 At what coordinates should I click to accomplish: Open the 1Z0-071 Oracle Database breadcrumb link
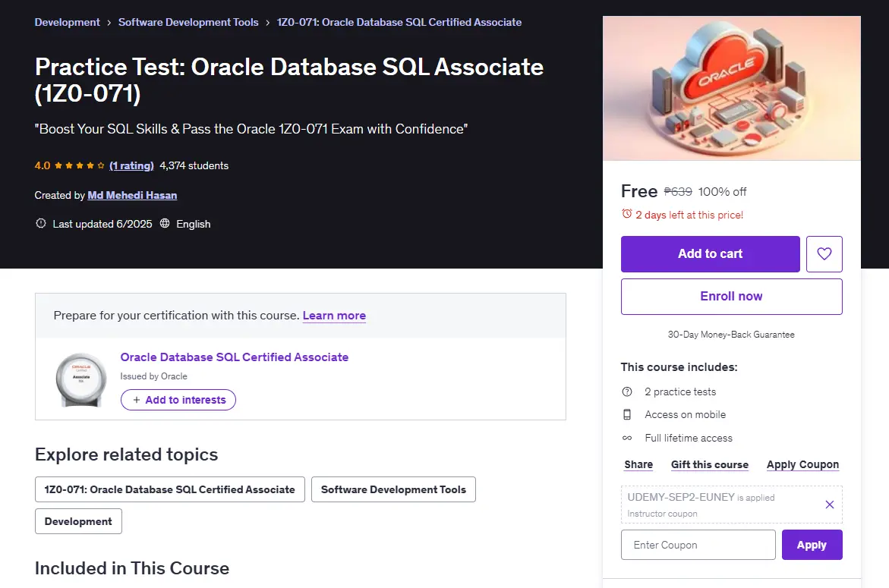tap(399, 22)
